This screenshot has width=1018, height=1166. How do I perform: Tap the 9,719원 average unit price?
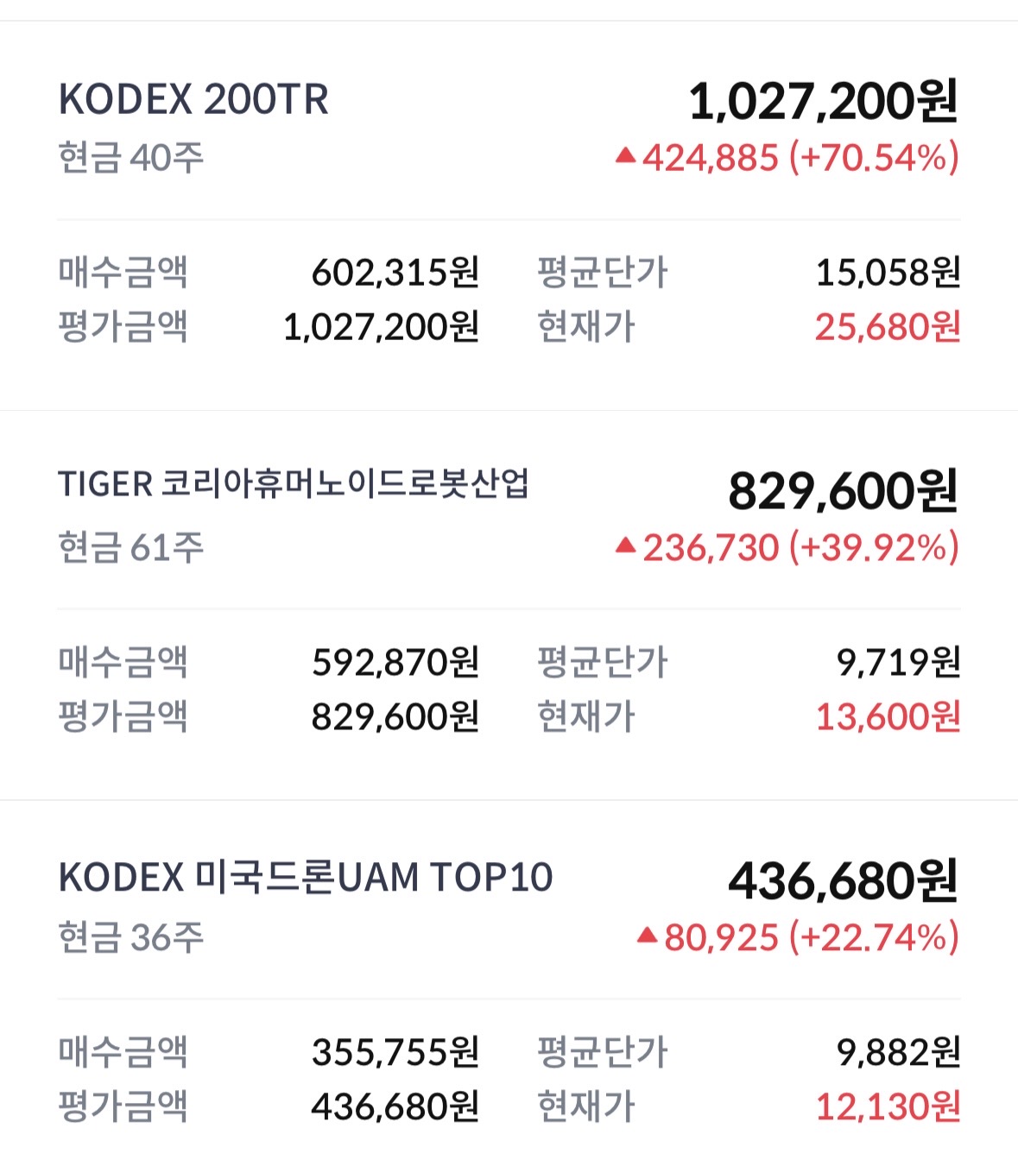pyautogui.click(x=898, y=662)
